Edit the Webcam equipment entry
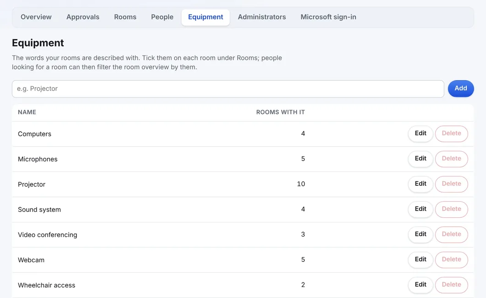Image resolution: width=486 pixels, height=298 pixels. click(x=420, y=259)
